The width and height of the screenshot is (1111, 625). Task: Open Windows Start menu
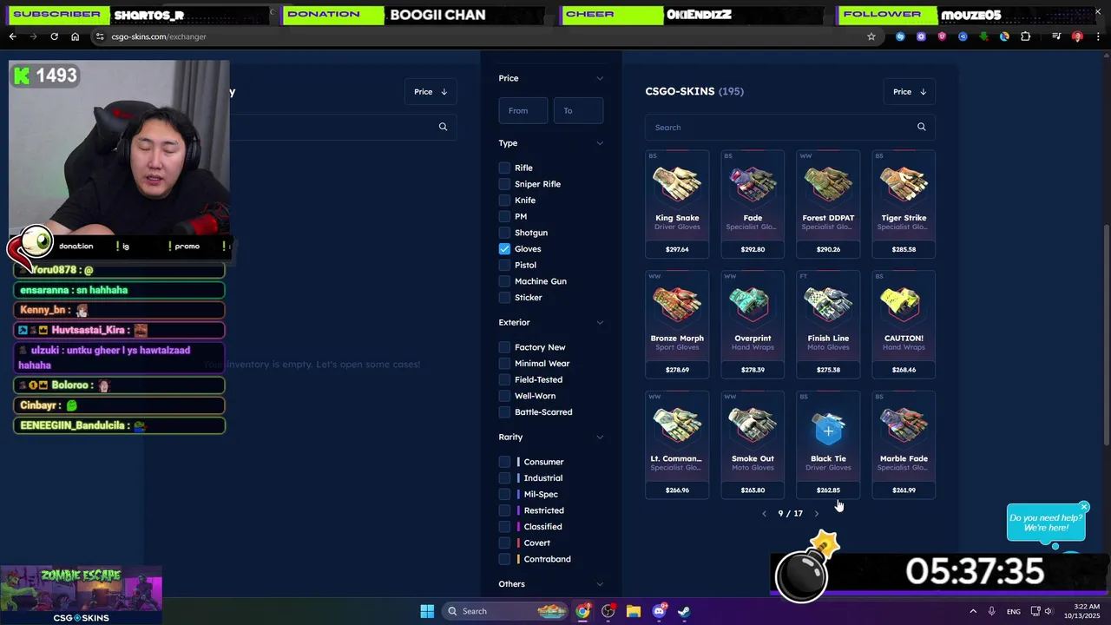point(427,611)
